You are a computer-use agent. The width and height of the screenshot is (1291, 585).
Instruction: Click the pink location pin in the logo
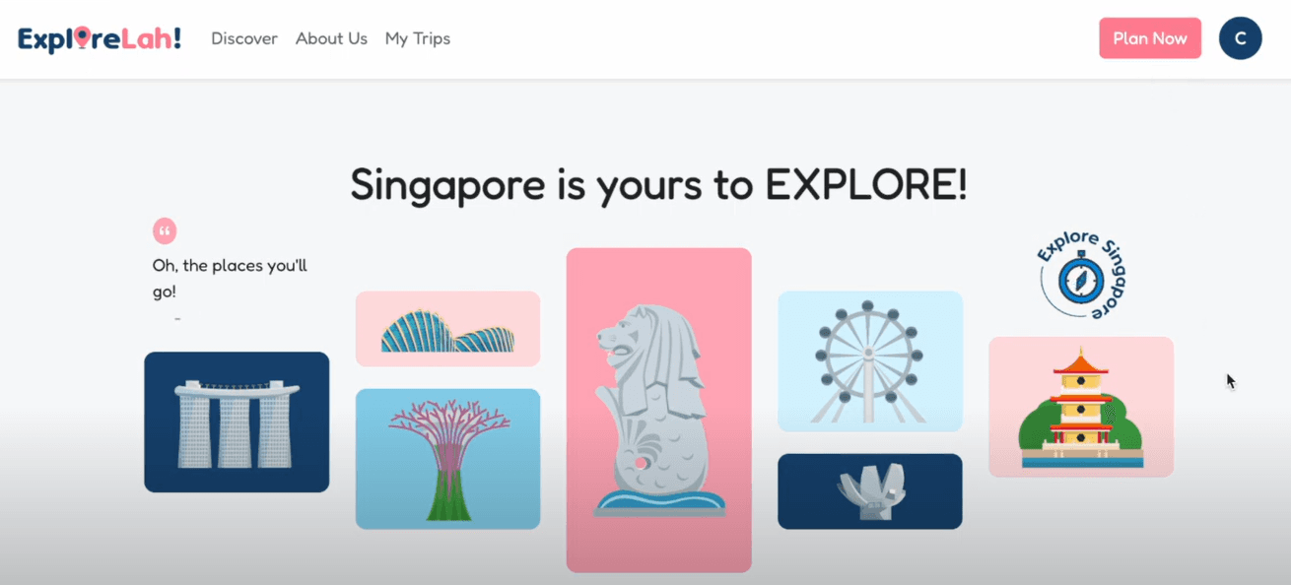[82, 37]
